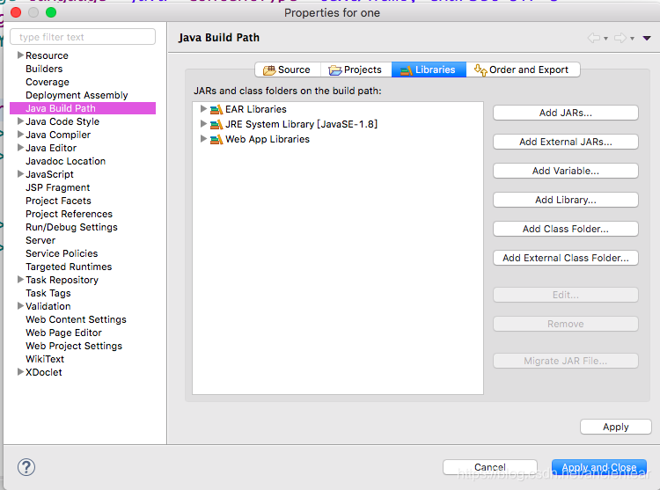The width and height of the screenshot is (660, 490).
Task: Click the Migrate JAR File... button
Action: [565, 361]
